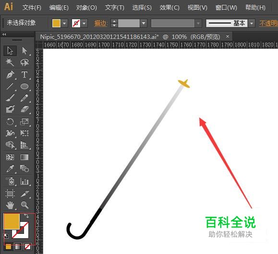The height and width of the screenshot is (254, 278).
Task: Select the Direct Selection tool
Action: tap(24, 51)
